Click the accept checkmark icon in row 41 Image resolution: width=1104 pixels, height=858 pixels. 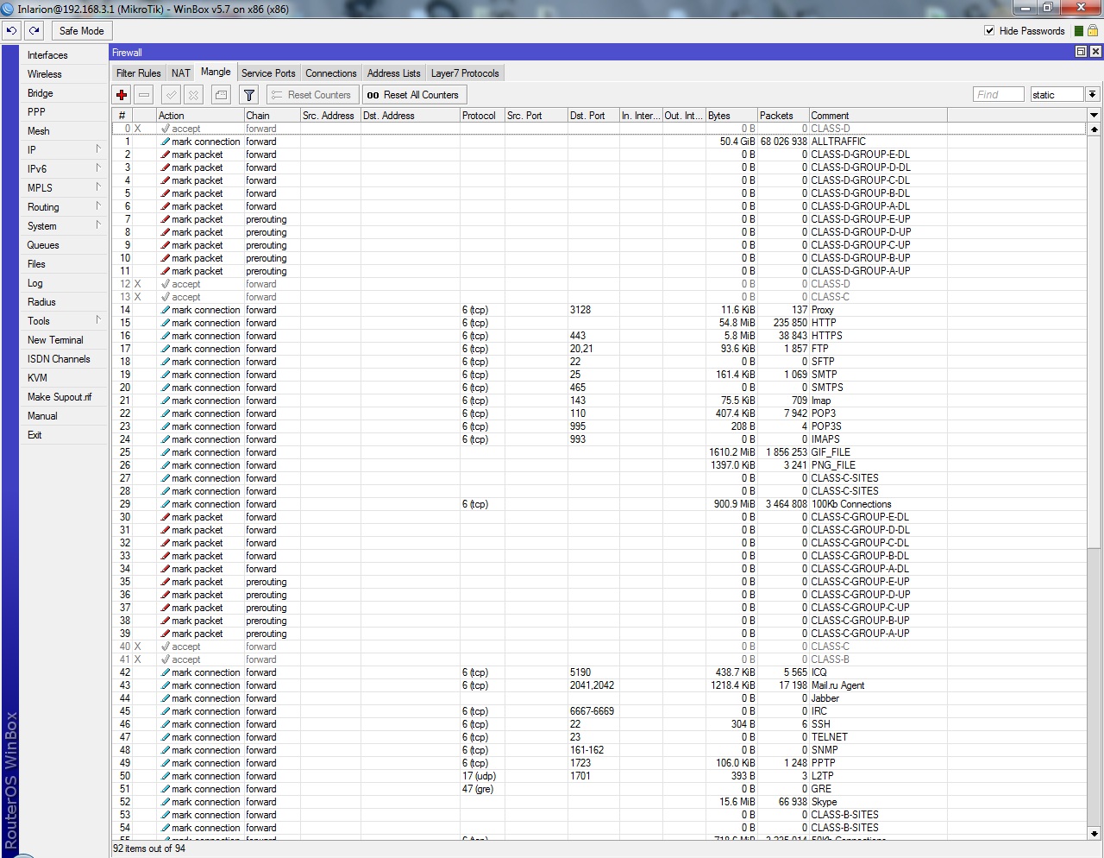coord(165,659)
